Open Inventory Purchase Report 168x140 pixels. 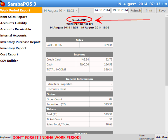pos(20,42)
